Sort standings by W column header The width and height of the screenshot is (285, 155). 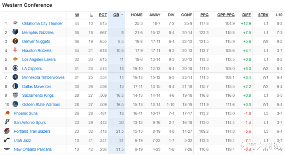click(x=77, y=15)
